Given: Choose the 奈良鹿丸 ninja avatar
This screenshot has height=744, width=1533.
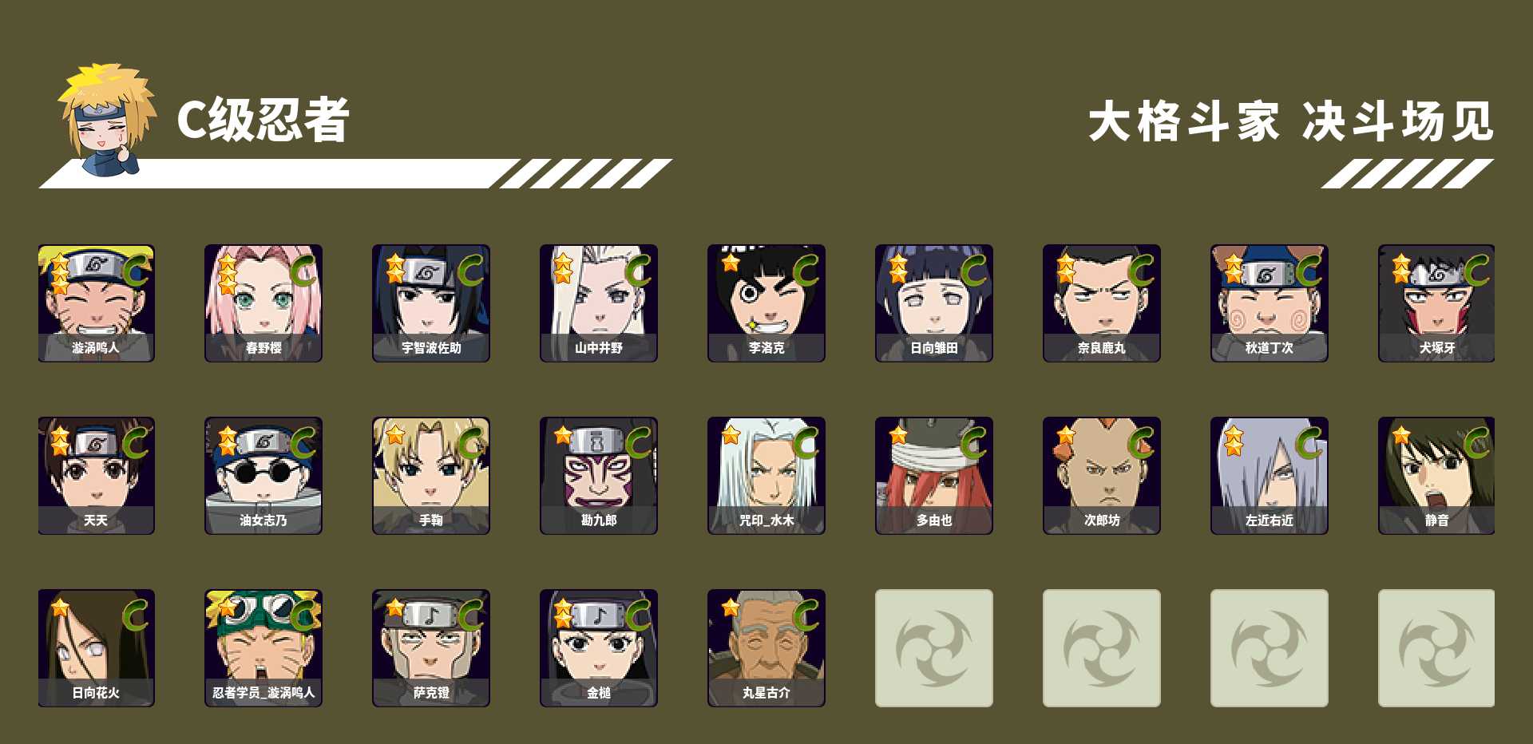Looking at the screenshot, I should (x=1102, y=303).
